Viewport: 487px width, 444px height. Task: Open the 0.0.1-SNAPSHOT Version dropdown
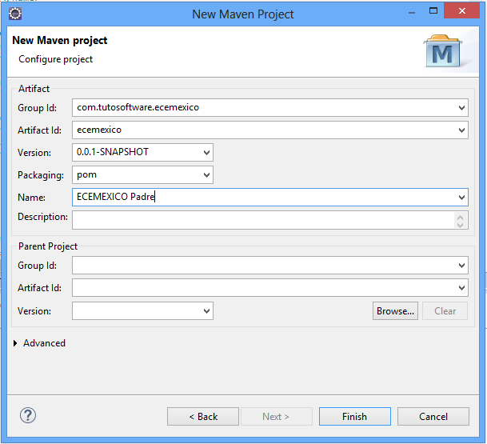(x=206, y=153)
